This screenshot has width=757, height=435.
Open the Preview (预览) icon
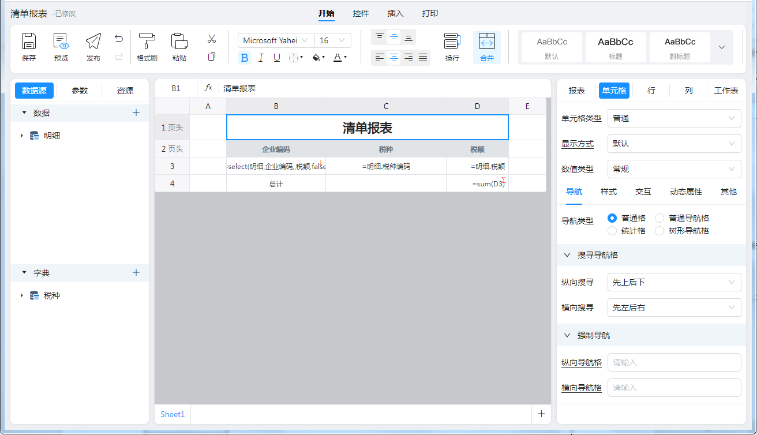pos(61,42)
